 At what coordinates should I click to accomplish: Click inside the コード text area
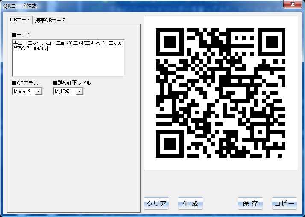click(68, 58)
